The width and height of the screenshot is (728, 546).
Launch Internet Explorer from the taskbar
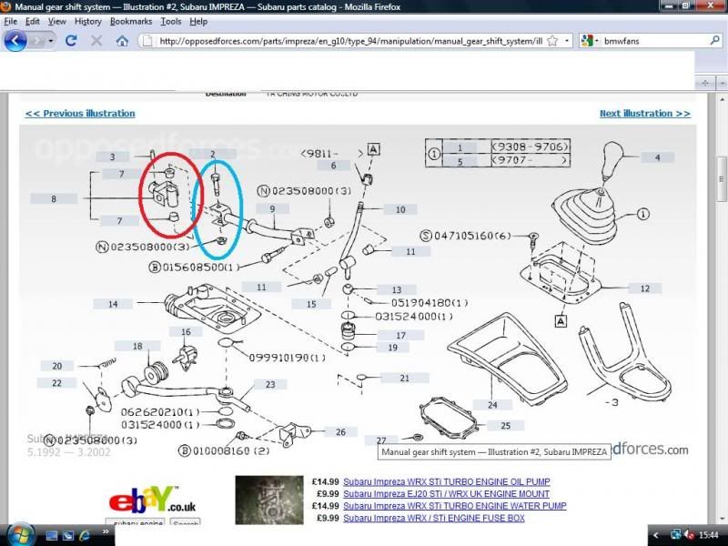pyautogui.click(x=85, y=535)
